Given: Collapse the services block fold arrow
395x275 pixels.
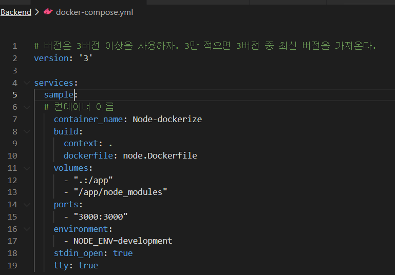Looking at the screenshot, I should tap(27, 83).
